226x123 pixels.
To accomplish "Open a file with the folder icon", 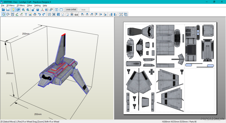I will 3,10.
